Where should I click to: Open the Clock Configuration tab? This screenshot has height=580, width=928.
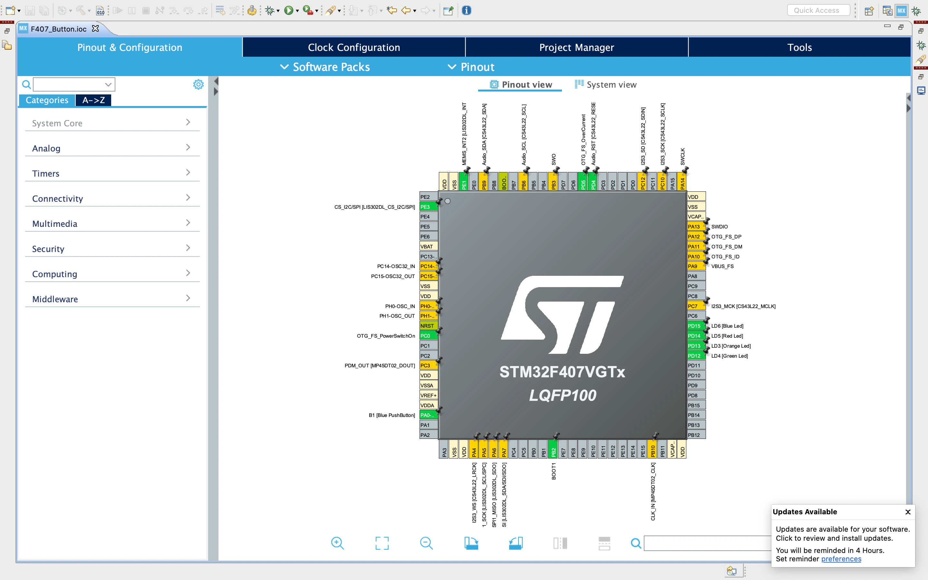pyautogui.click(x=353, y=47)
